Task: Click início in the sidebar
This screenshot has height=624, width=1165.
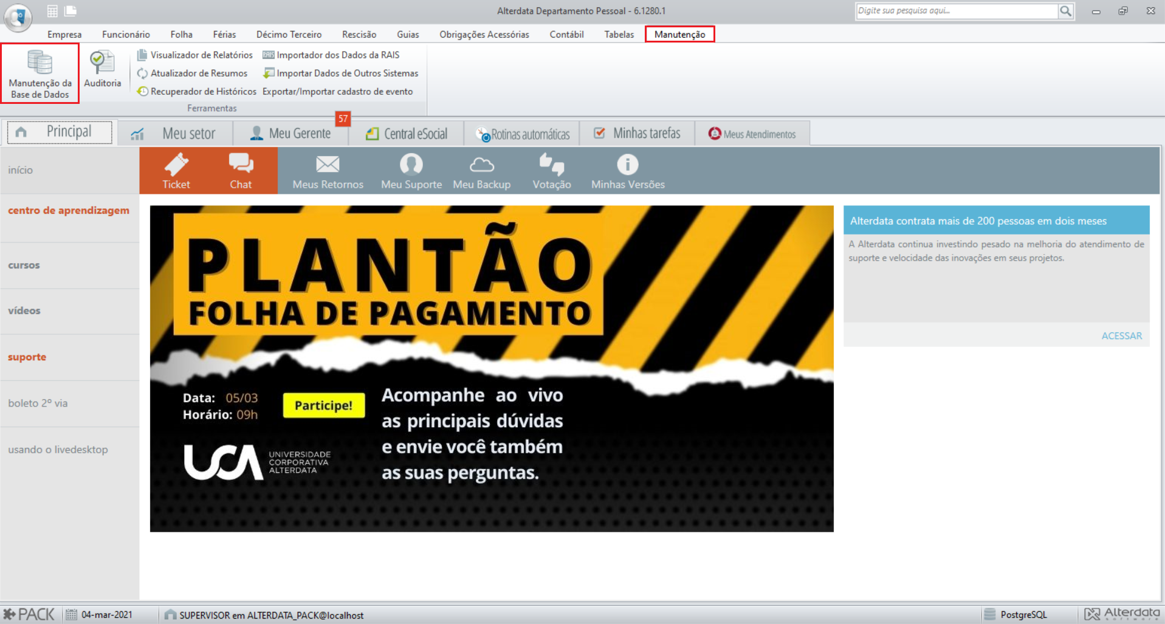Action: pyautogui.click(x=21, y=170)
